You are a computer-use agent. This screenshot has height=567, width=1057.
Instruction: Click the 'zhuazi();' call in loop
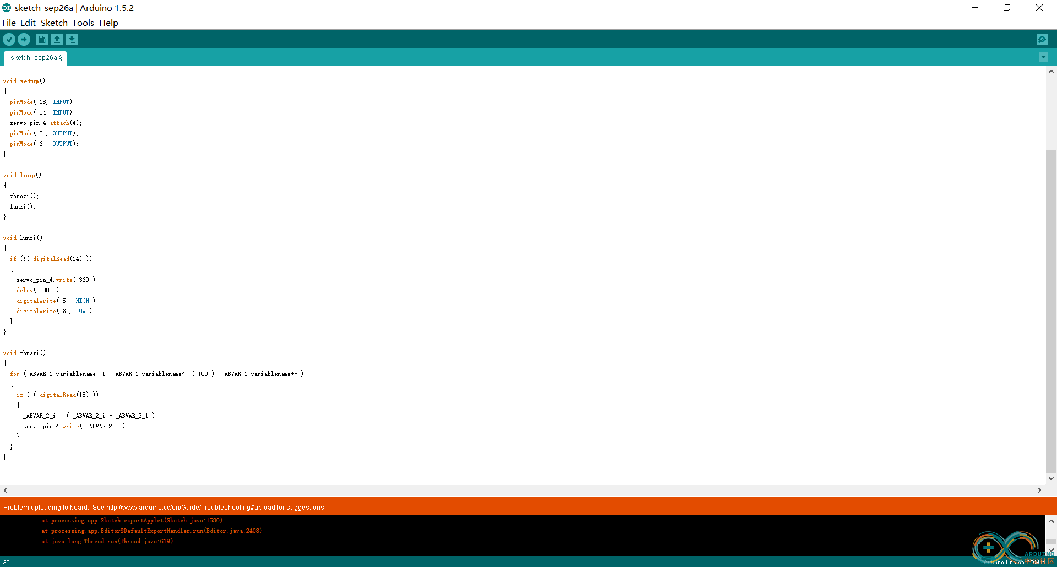pyautogui.click(x=24, y=196)
